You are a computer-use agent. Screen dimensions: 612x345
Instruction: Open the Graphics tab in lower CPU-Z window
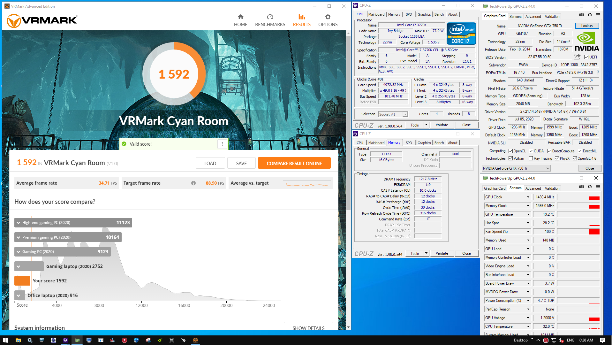pos(424,143)
